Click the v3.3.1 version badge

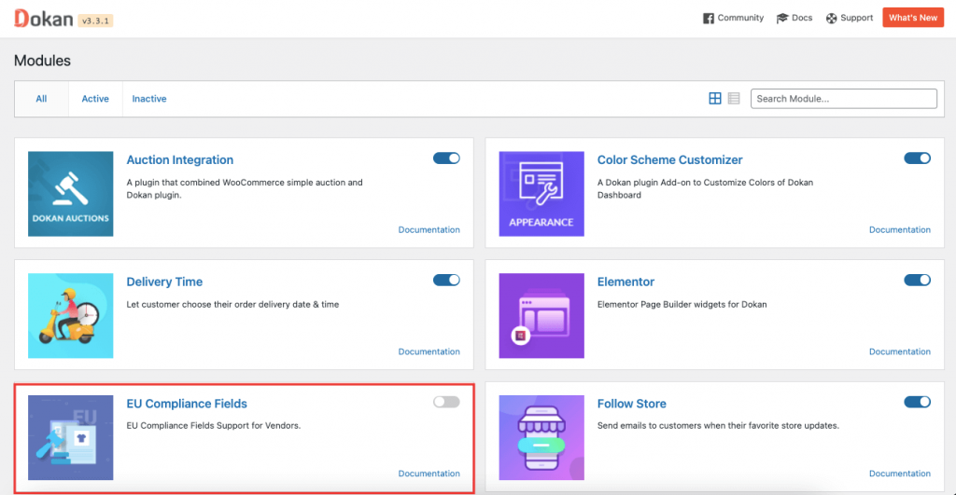(95, 21)
